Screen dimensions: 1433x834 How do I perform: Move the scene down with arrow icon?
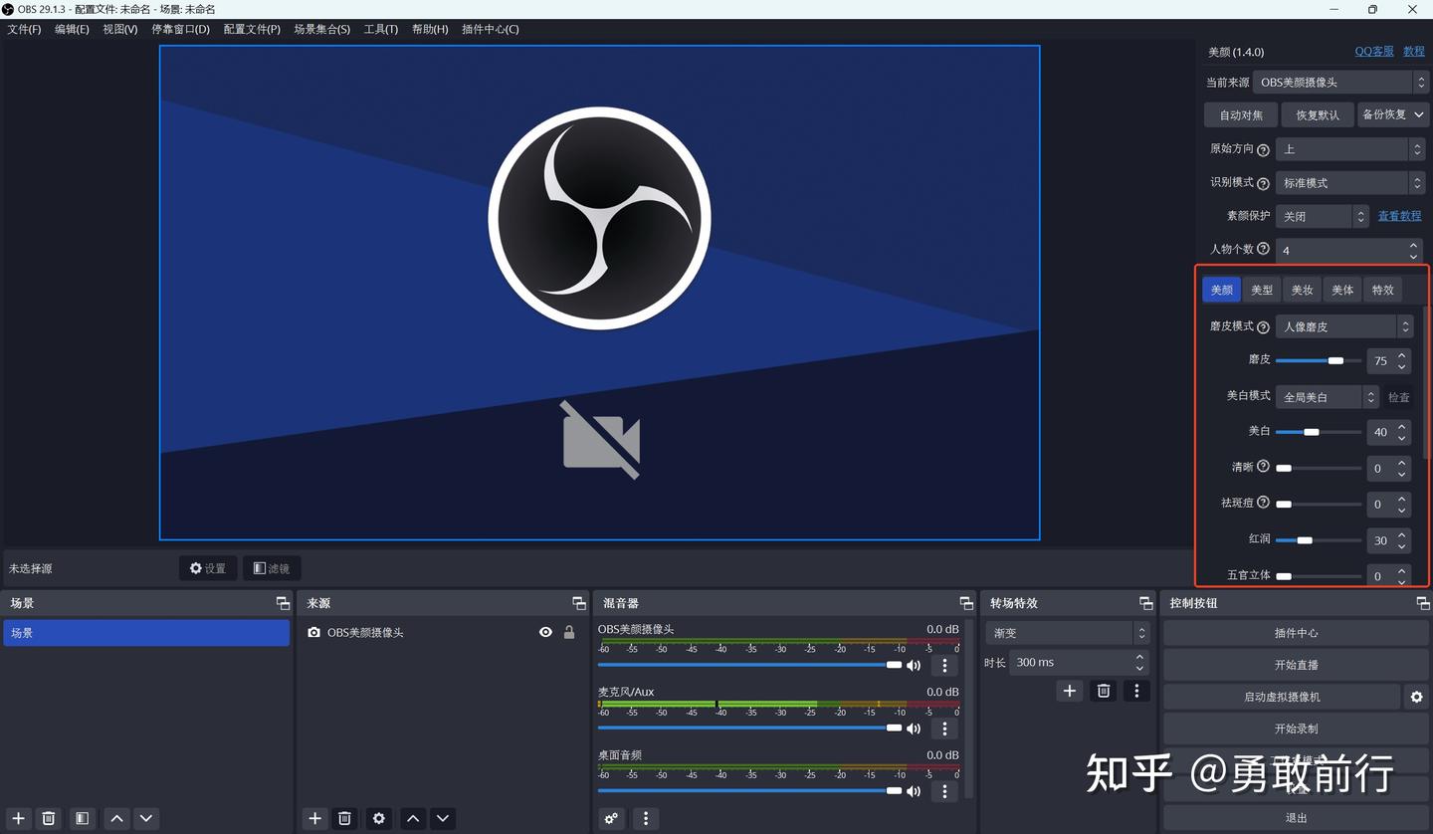[146, 818]
